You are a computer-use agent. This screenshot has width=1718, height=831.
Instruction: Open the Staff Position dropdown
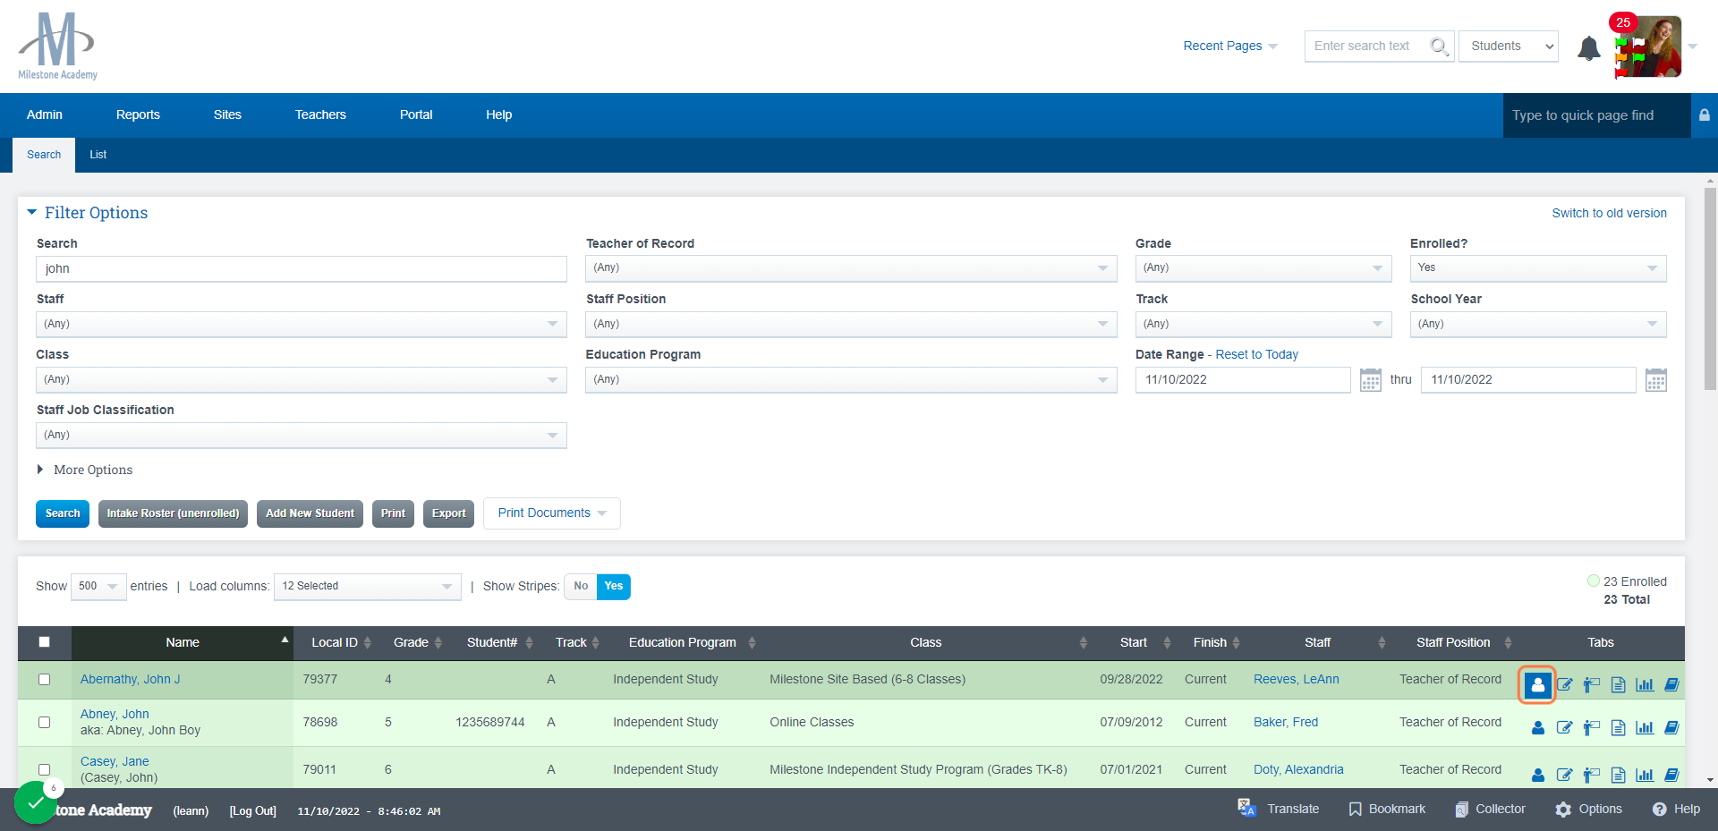851,324
